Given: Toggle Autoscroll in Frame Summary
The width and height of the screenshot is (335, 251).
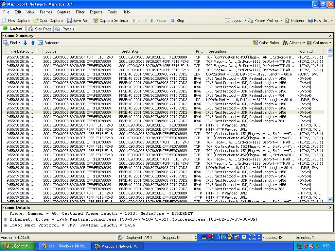Looking at the screenshot, I should [x=50, y=43].
